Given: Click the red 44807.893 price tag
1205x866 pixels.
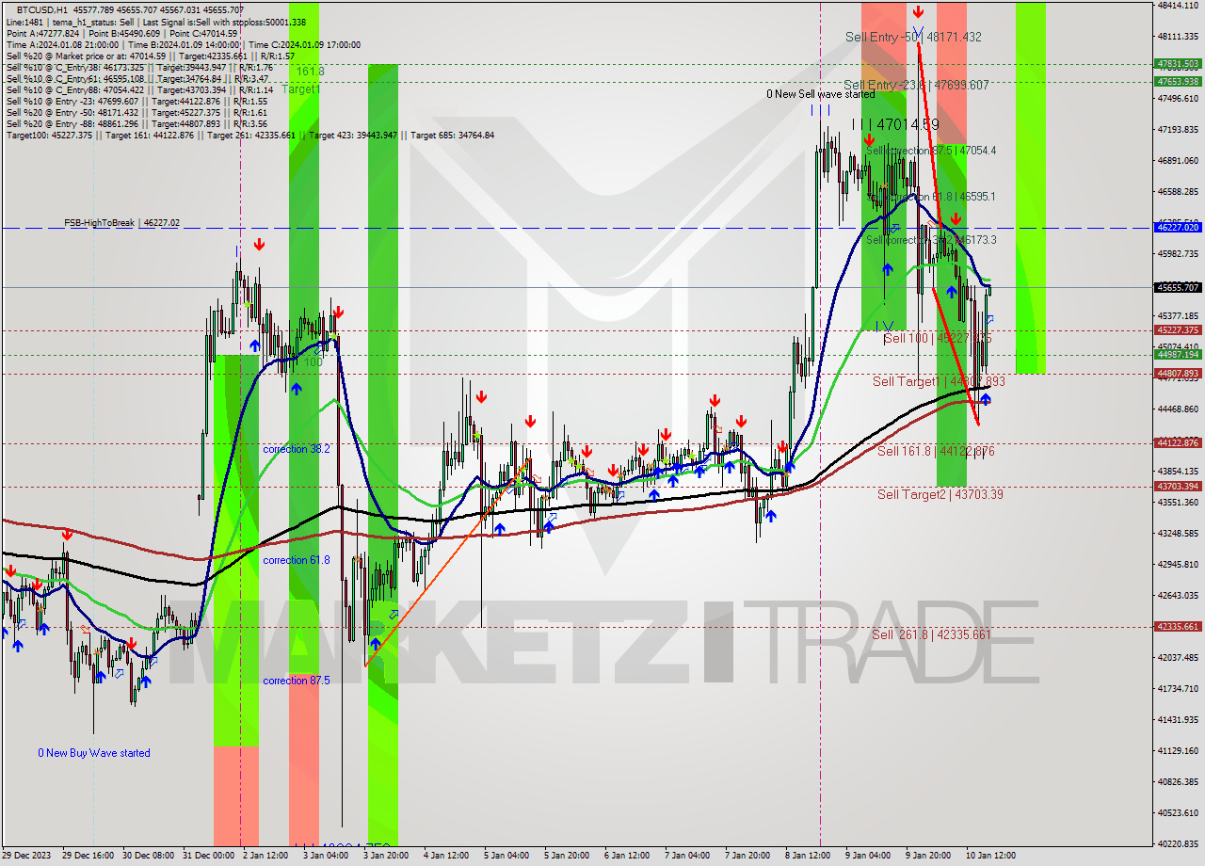Looking at the screenshot, I should click(x=1178, y=373).
